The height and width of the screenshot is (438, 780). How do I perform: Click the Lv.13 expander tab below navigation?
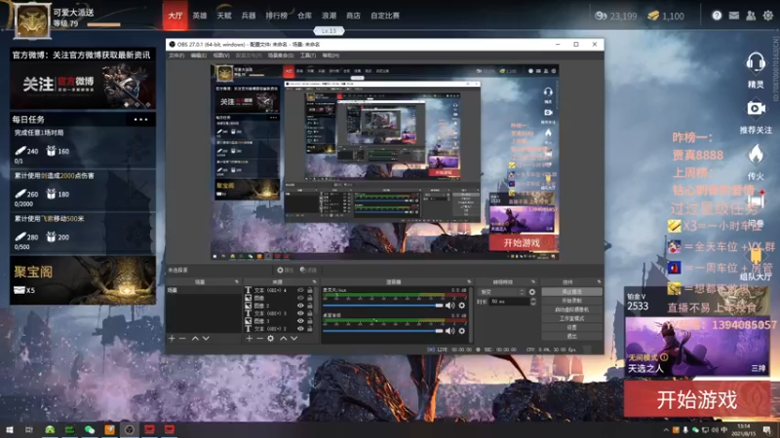tap(329, 31)
